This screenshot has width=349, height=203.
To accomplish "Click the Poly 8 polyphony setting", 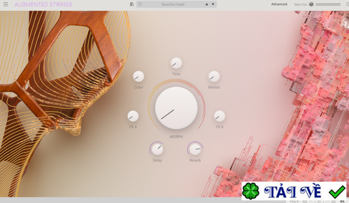I will click(x=294, y=201).
